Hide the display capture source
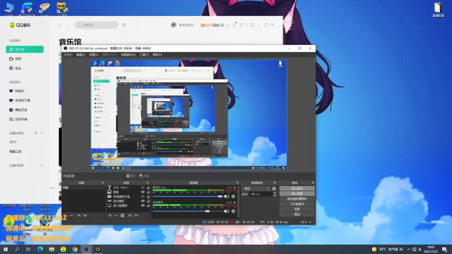The image size is (452, 254). 143,205
